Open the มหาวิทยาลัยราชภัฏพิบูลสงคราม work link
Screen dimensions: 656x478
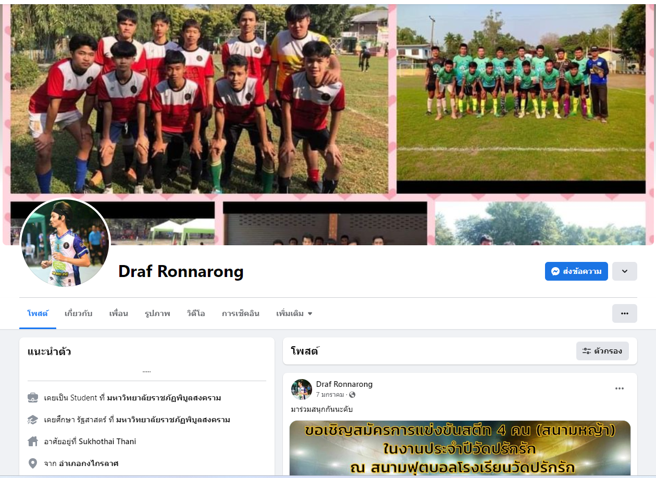pyautogui.click(x=164, y=398)
